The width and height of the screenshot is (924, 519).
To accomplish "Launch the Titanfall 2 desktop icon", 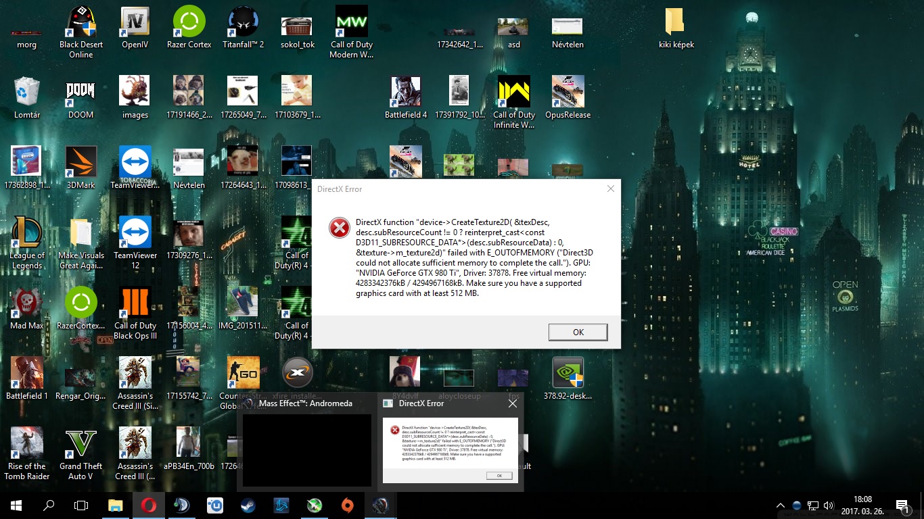I will (244, 28).
